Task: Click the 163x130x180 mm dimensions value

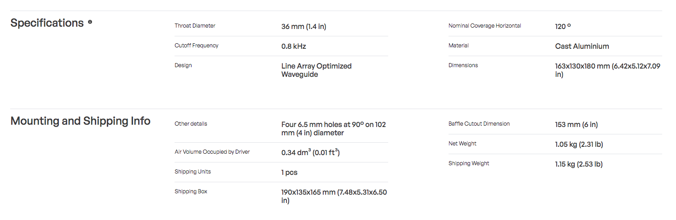Action: [608, 70]
